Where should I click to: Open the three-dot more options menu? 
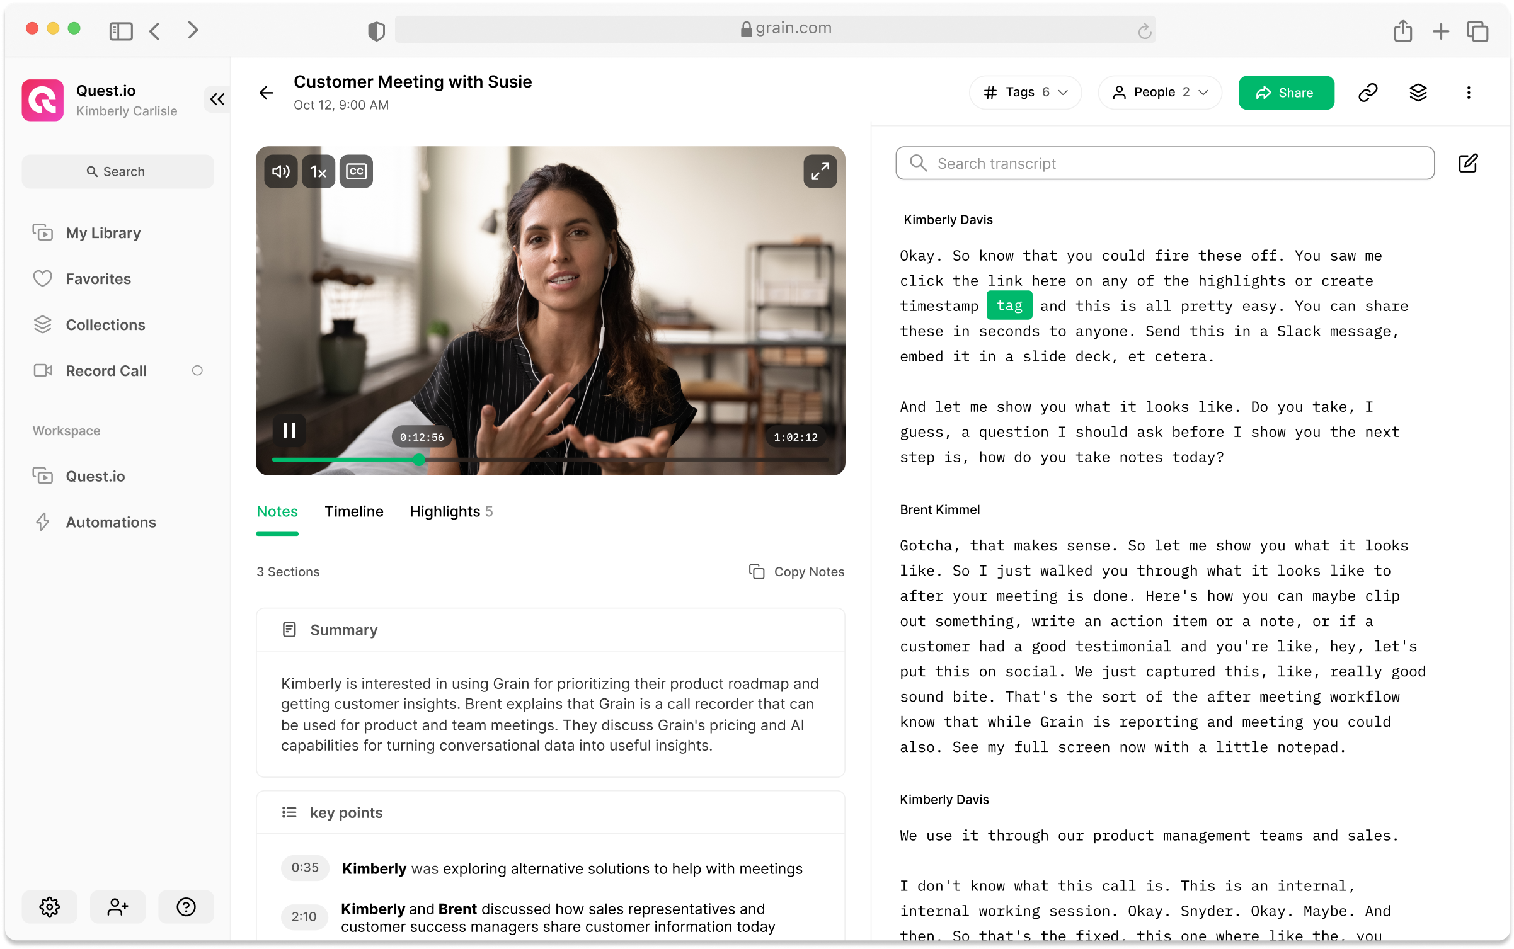point(1469,93)
